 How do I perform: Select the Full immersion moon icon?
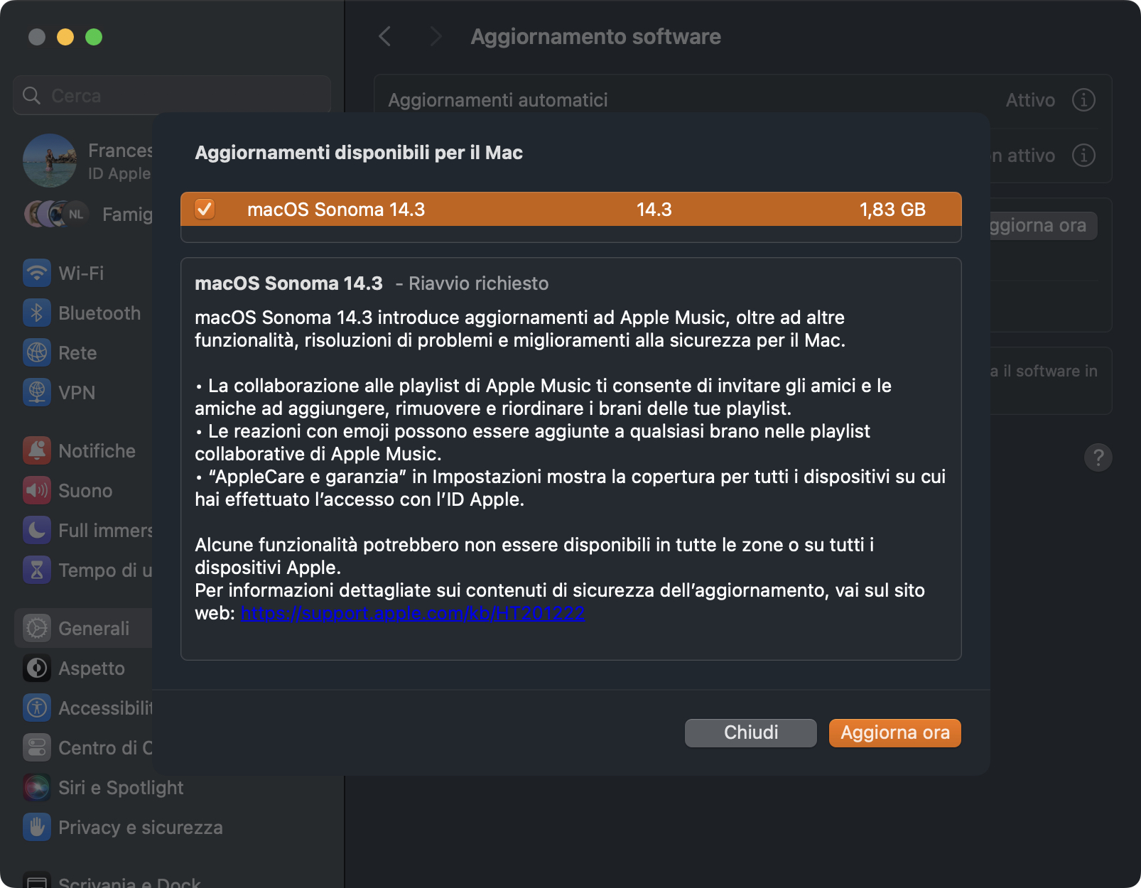(37, 530)
